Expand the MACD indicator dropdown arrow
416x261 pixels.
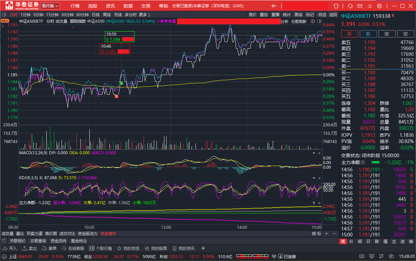point(313,153)
